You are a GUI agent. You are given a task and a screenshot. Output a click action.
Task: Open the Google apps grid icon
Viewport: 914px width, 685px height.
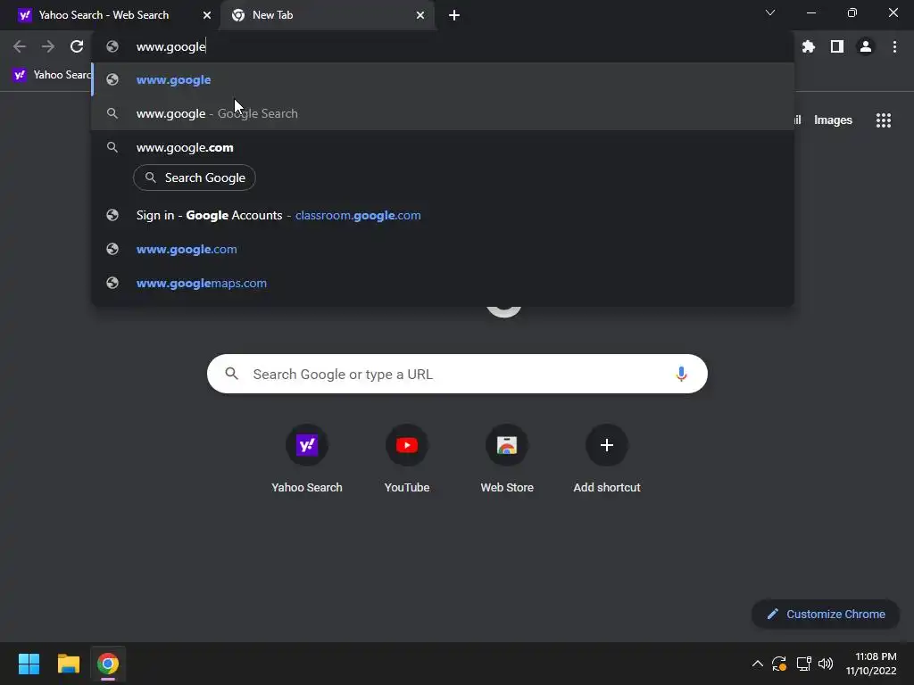click(884, 120)
